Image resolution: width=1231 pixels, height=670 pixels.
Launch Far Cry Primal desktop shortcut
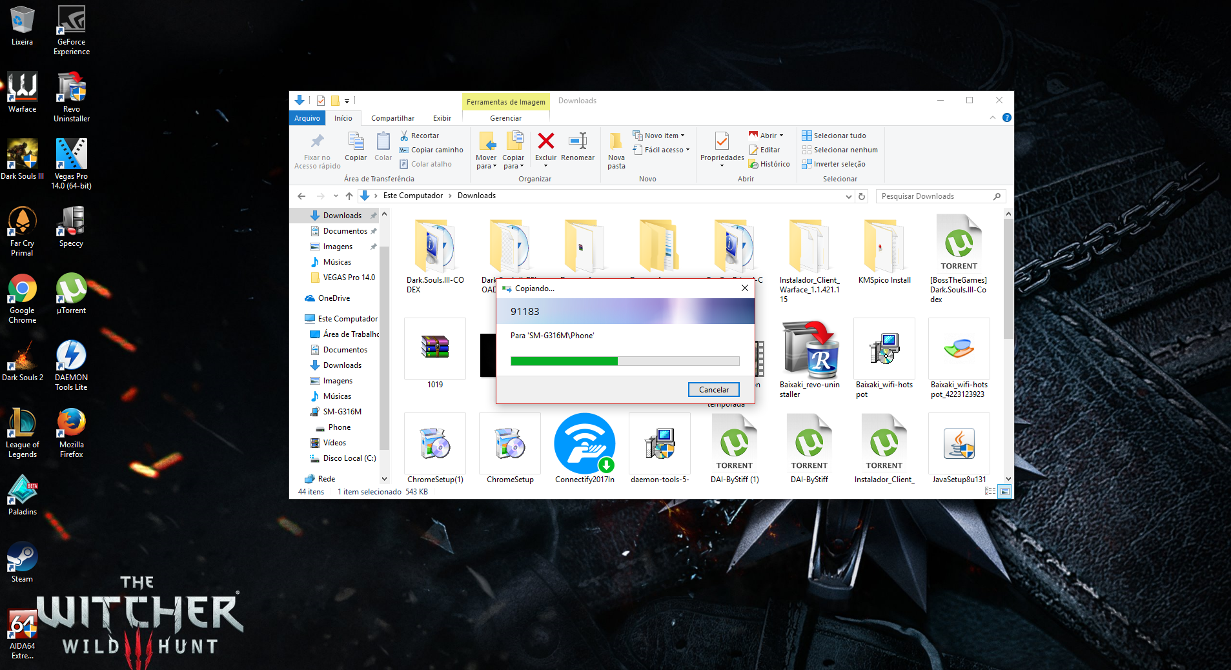[22, 231]
